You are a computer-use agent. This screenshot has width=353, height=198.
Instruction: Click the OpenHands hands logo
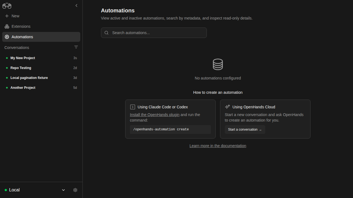point(7,5)
